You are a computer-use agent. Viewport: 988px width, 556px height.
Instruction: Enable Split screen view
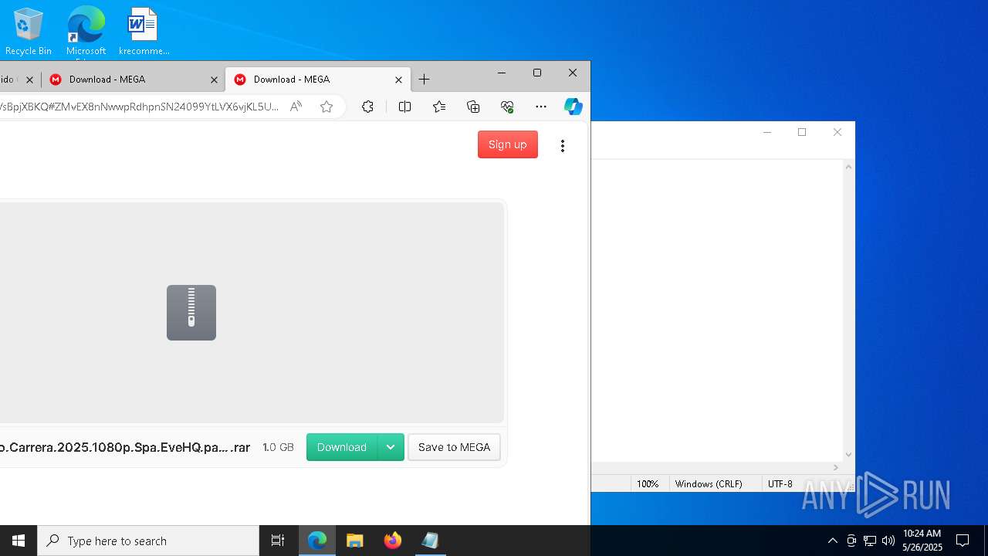click(404, 107)
